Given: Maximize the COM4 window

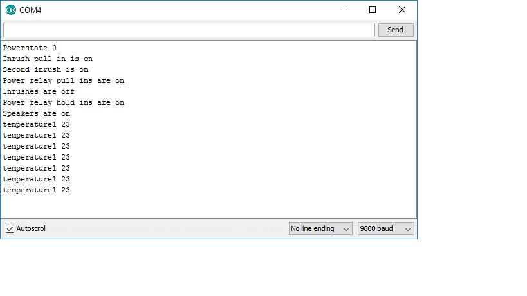Looking at the screenshot, I should 373,10.
